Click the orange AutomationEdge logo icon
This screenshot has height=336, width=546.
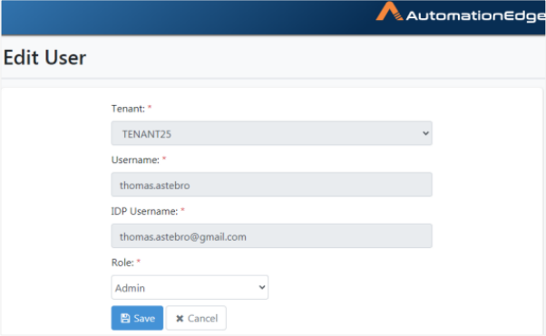point(390,12)
